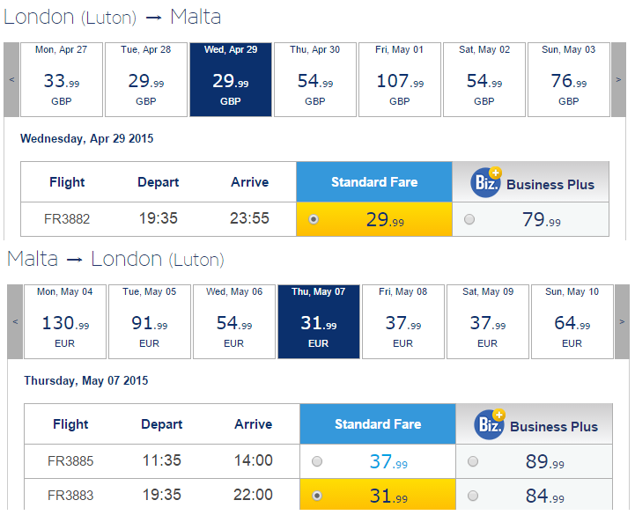Show later outbound dates with right arrow
This screenshot has height=515, width=635.
pos(618,80)
